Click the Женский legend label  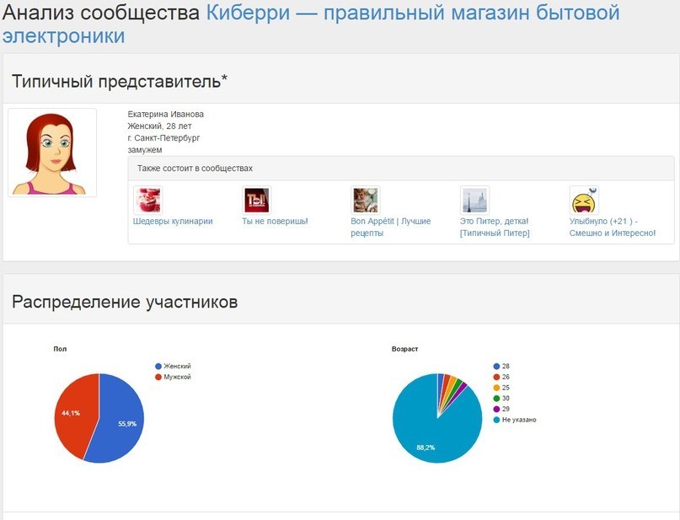tap(177, 366)
